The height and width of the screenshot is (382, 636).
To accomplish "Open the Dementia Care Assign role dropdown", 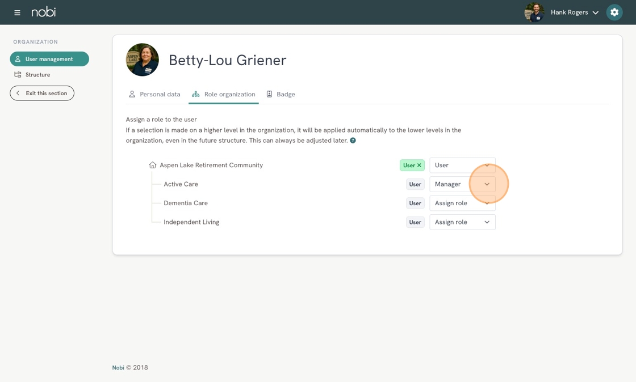I will (x=462, y=203).
